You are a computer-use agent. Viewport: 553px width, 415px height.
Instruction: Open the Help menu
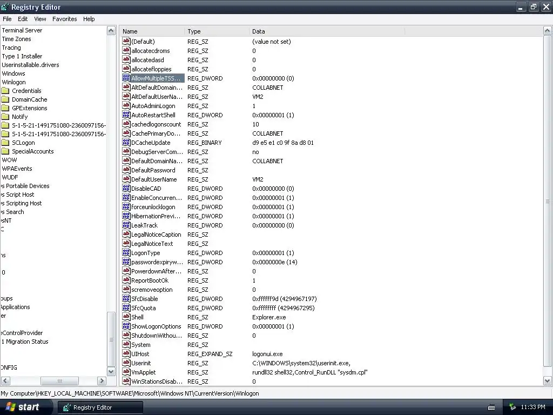[89, 19]
